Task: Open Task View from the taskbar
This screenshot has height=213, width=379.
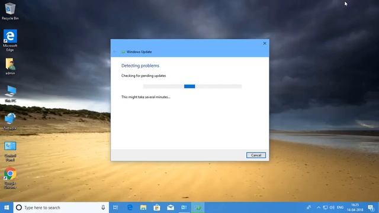Action: pyautogui.click(x=116, y=208)
